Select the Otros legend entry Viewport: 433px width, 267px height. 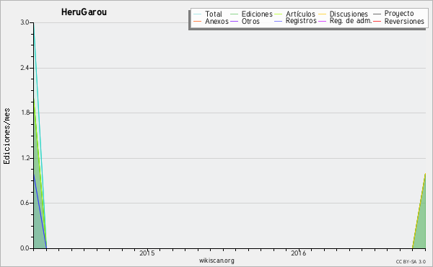(250, 21)
